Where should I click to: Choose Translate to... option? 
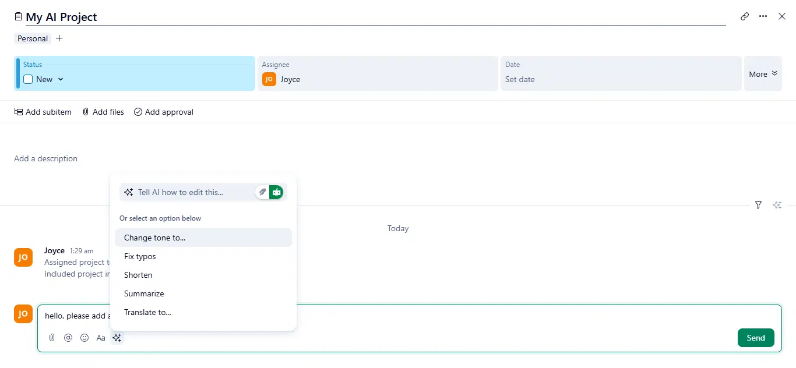[x=203, y=312]
